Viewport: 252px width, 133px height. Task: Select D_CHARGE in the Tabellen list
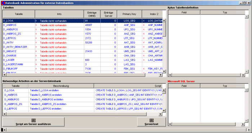coord(10,55)
